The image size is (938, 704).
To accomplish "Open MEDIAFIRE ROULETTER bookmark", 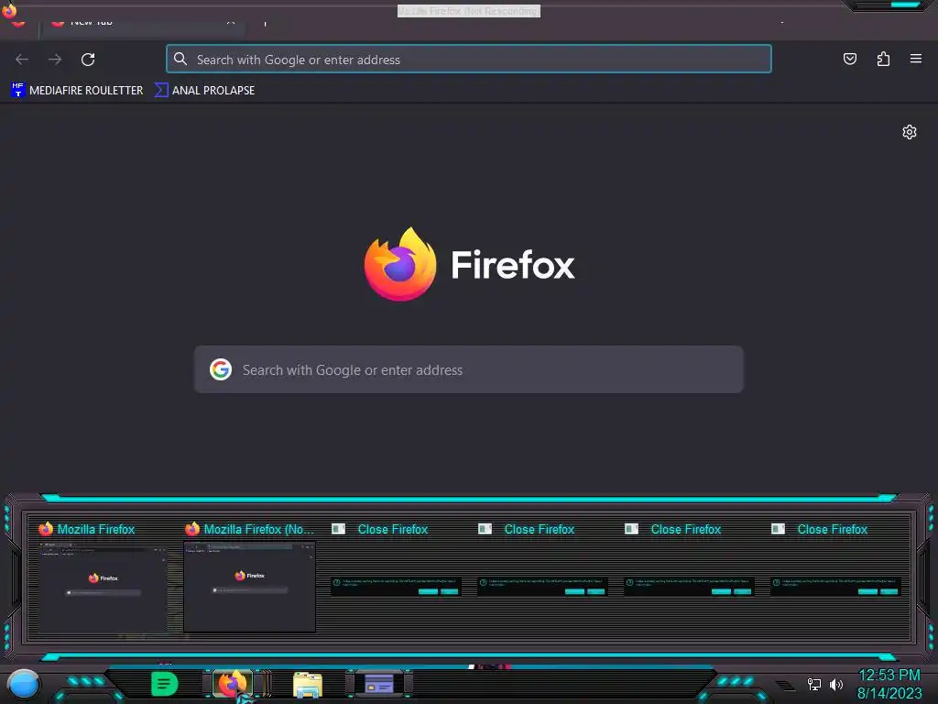I will tap(77, 91).
